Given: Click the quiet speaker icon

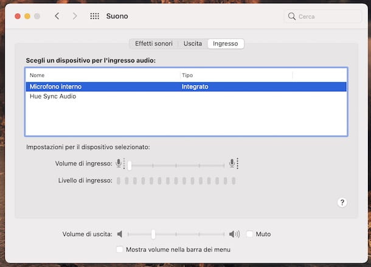Looking at the screenshot, I should [120, 234].
